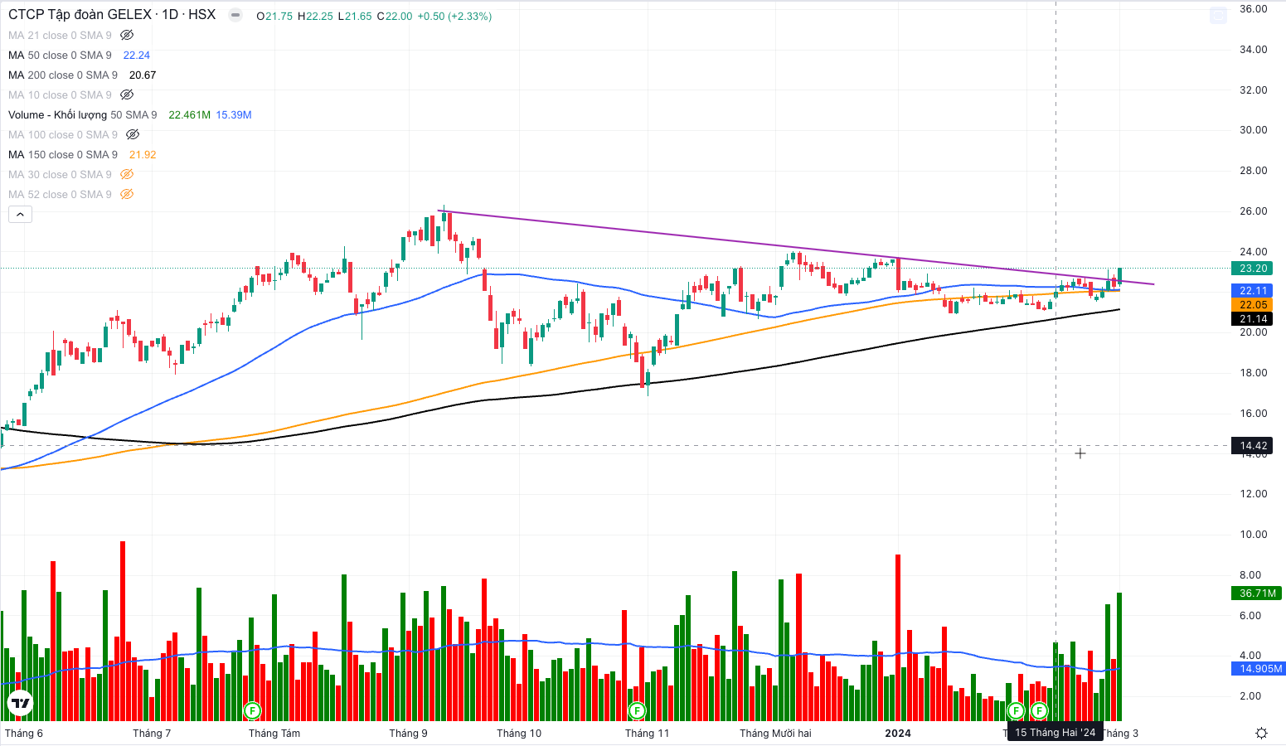Viewport: 1286px width, 746px height.
Task: Click the blue 22.11 price label
Action: point(1253,290)
